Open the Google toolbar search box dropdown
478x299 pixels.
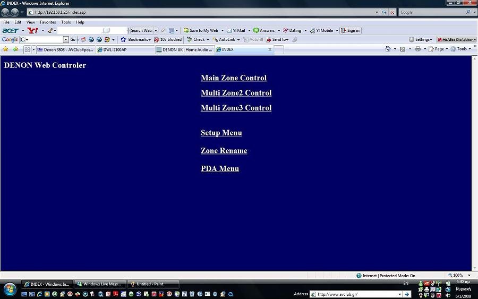tap(66, 39)
